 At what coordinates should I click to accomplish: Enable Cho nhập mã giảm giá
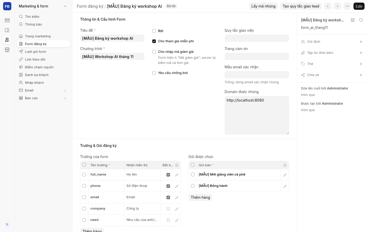coord(154,52)
